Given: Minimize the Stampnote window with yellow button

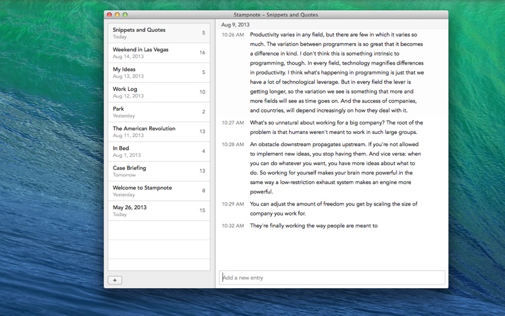Looking at the screenshot, I should [117, 15].
